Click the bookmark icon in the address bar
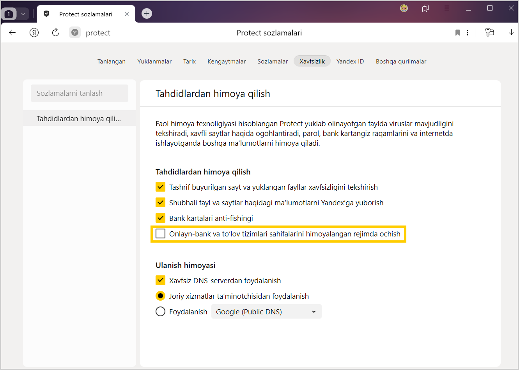Screen dimensions: 519x370 [458, 33]
